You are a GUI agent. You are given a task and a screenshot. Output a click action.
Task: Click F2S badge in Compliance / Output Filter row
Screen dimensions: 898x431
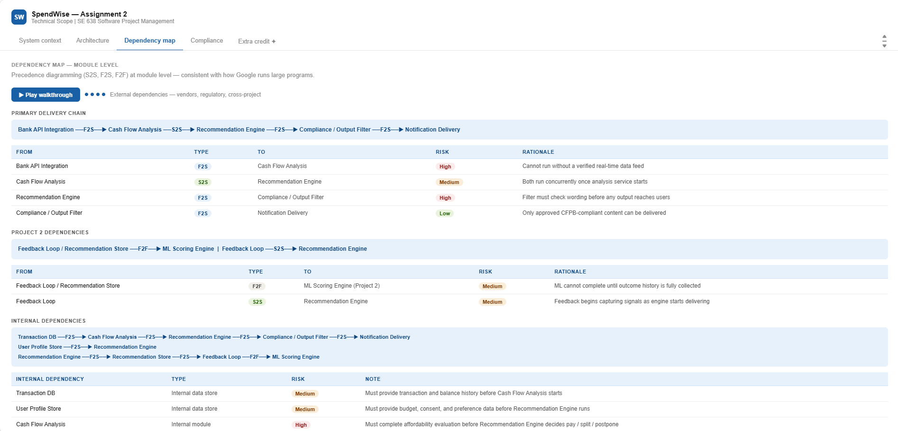[x=203, y=213]
